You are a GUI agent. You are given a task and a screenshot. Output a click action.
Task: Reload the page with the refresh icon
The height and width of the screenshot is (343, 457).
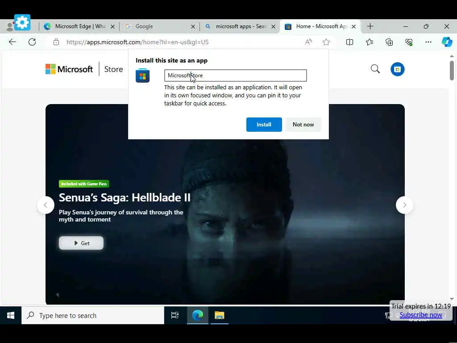pyautogui.click(x=32, y=42)
